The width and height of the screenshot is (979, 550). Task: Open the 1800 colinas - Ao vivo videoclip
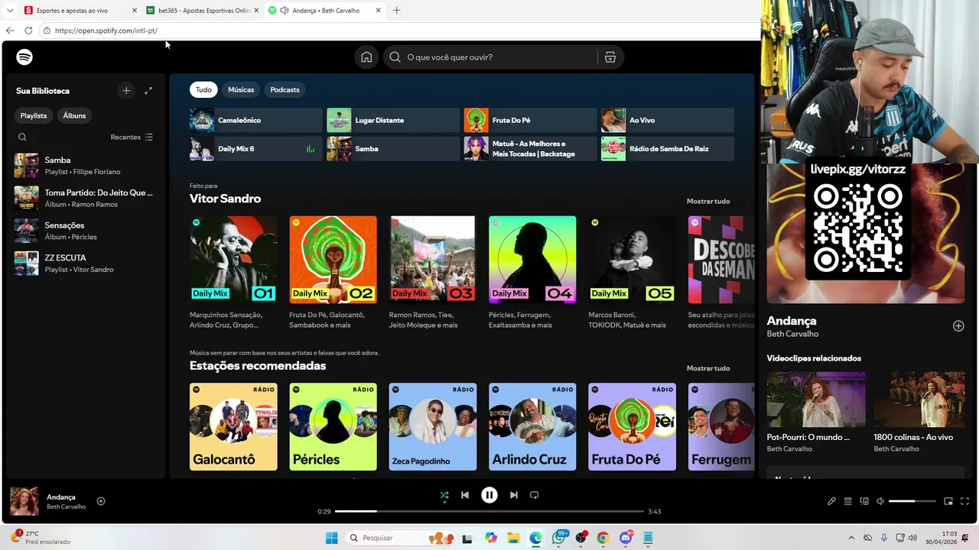(x=919, y=400)
